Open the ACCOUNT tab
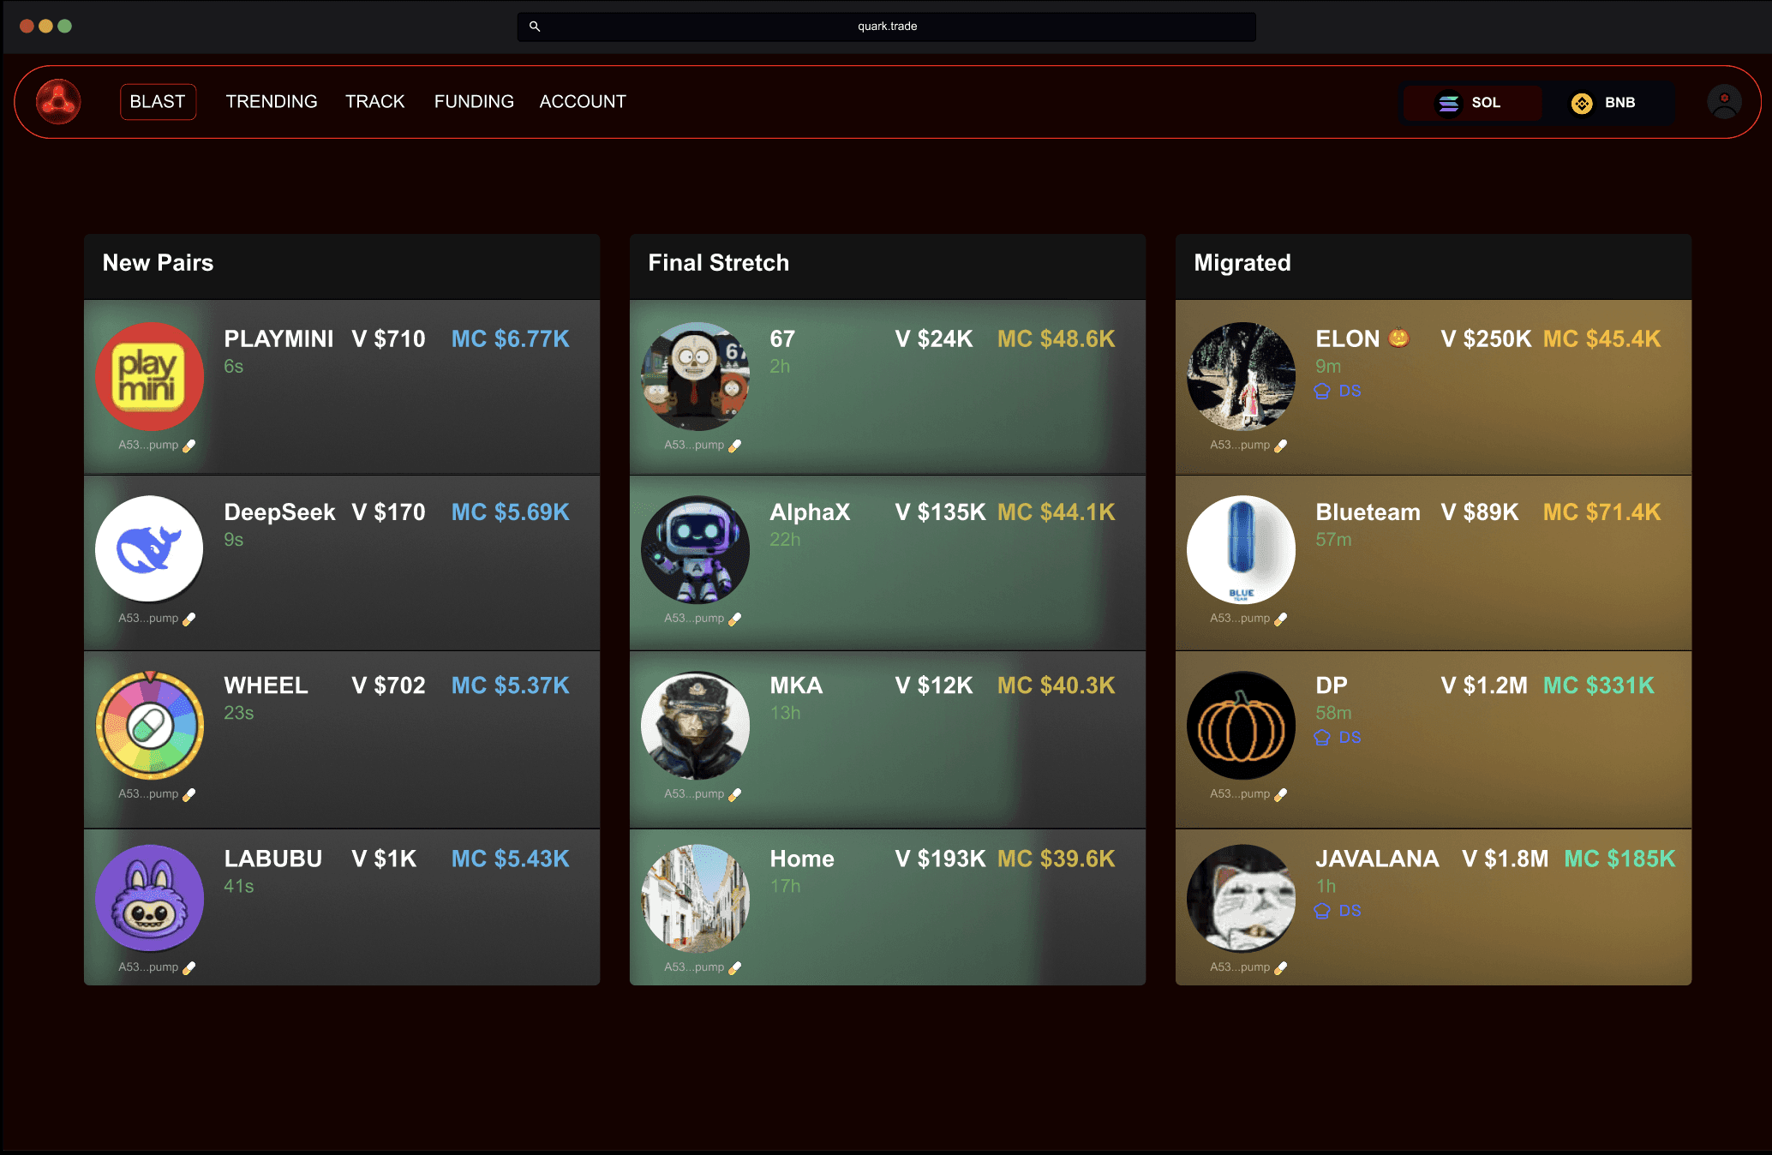1772x1155 pixels. coord(583,102)
